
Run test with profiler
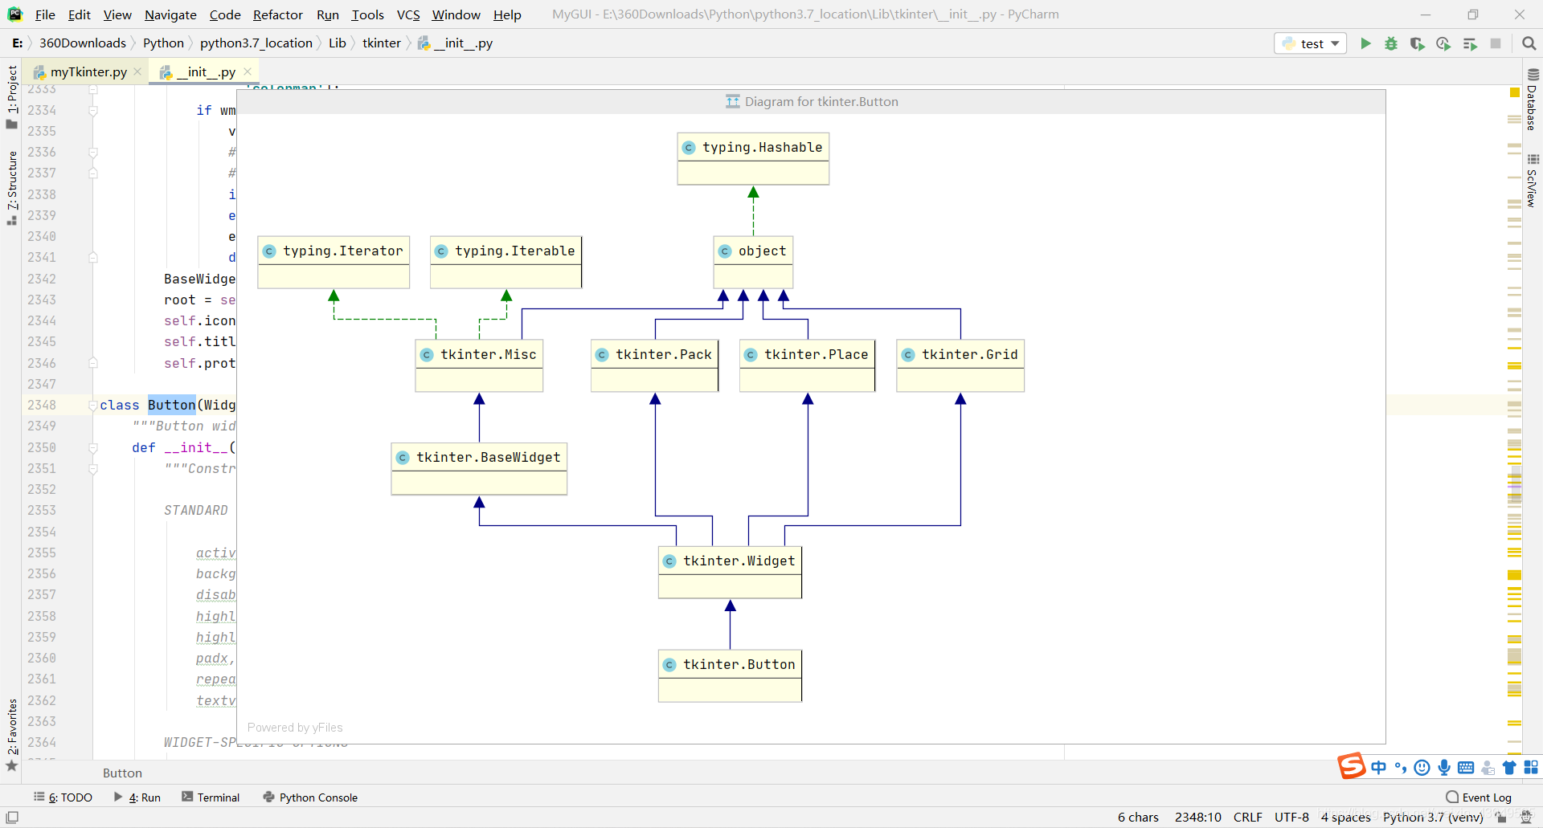(1443, 43)
